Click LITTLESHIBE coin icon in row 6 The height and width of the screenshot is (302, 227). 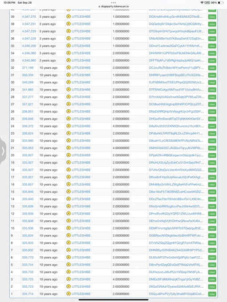click(69, 257)
